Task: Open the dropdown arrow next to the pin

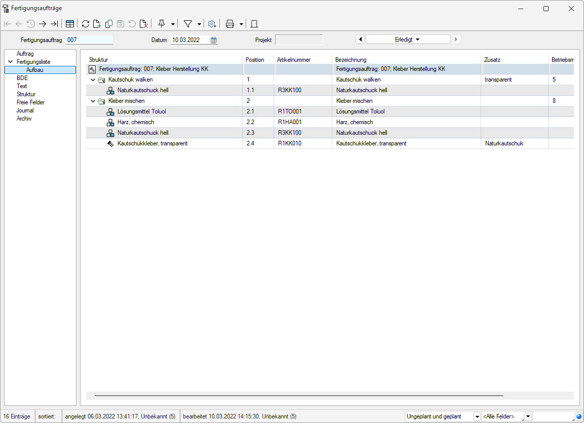Action: [x=173, y=24]
